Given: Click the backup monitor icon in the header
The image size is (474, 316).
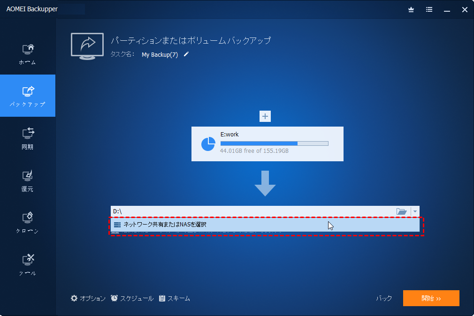Looking at the screenshot, I should tap(87, 46).
